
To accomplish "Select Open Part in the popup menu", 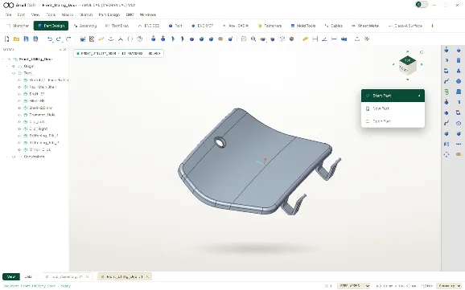I will (393, 121).
